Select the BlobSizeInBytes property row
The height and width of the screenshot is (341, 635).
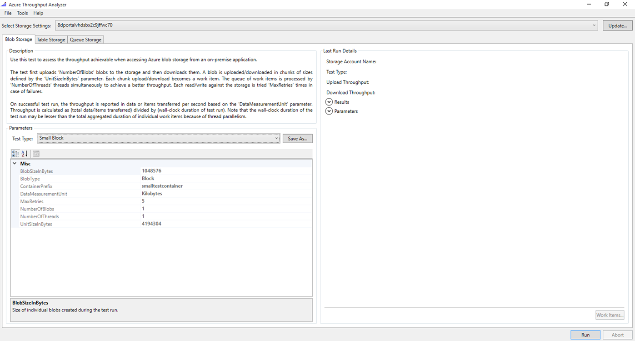tap(161, 171)
